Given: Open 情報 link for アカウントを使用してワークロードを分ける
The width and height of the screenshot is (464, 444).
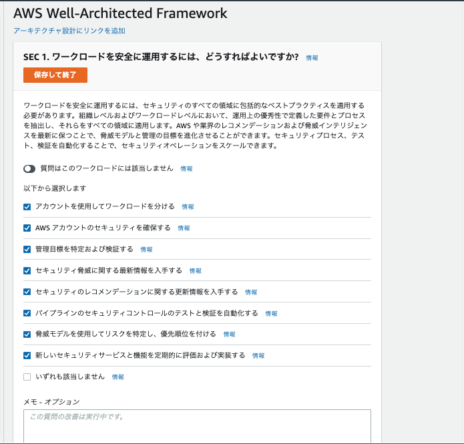Looking at the screenshot, I should (188, 206).
